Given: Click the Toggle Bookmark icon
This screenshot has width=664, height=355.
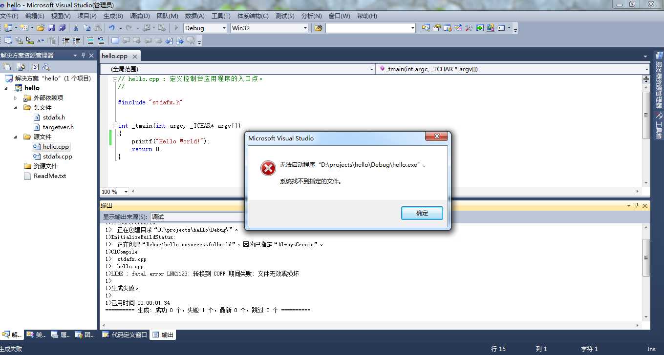Looking at the screenshot, I should (115, 40).
